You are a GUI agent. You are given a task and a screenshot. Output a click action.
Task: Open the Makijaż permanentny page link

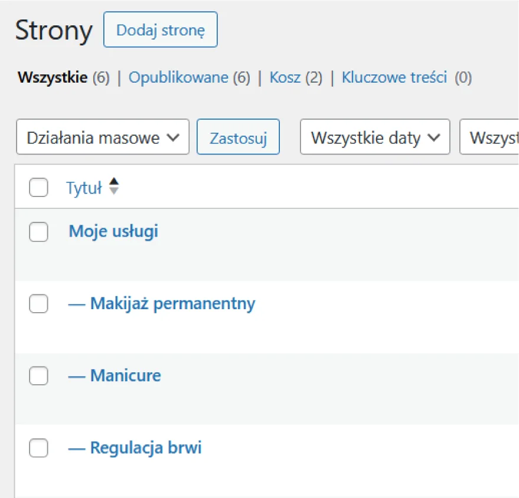[x=172, y=304]
